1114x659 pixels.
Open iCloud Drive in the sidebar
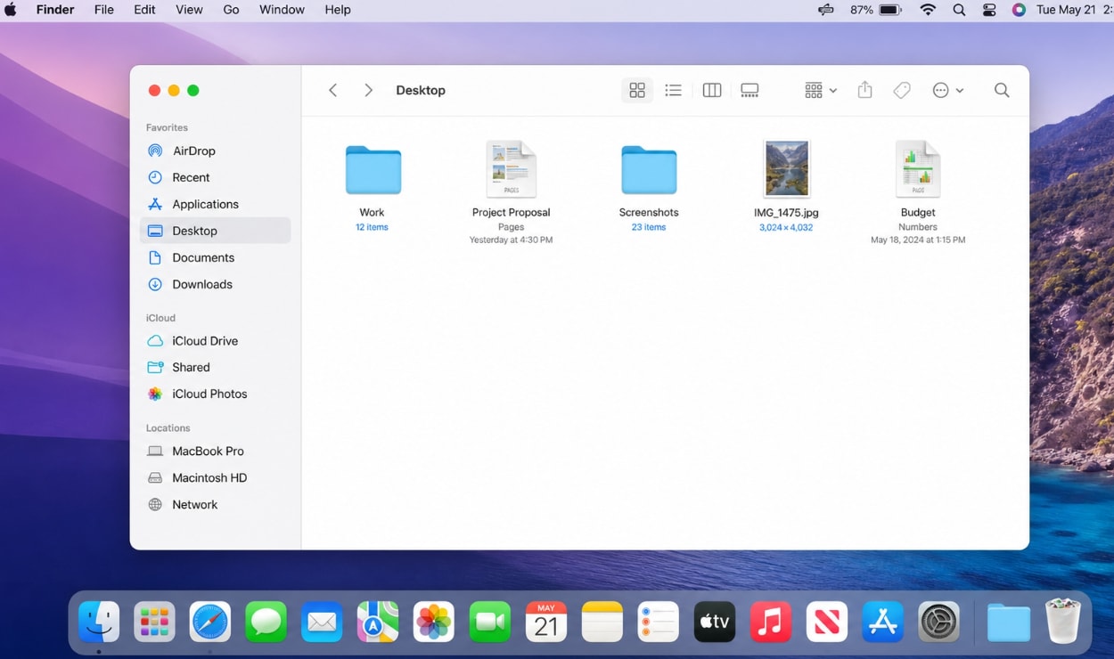(215, 340)
